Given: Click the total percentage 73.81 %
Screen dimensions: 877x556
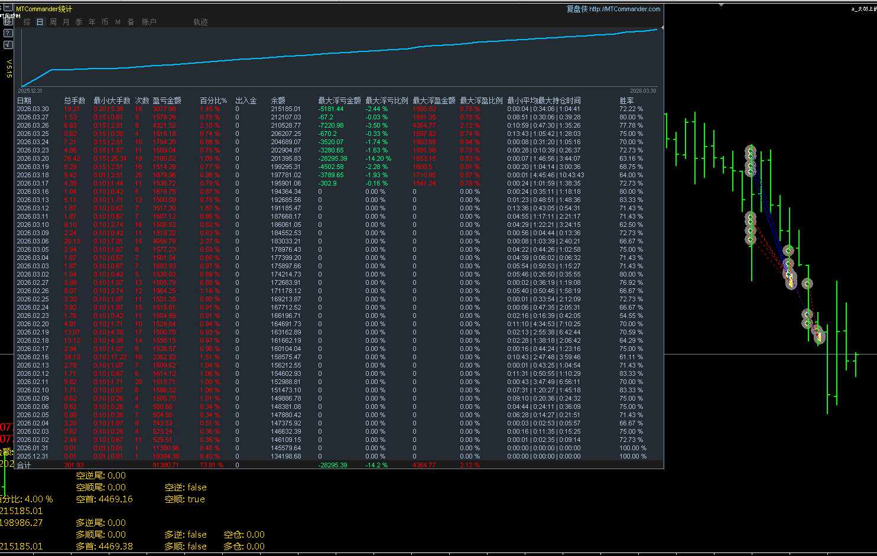Looking at the screenshot, I should click(x=212, y=465).
